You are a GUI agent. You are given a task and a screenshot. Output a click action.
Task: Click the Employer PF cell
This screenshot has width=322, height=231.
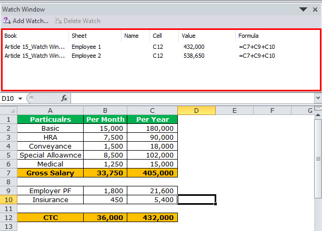[x=51, y=191]
